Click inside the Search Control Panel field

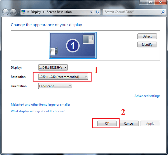coord(132,12)
